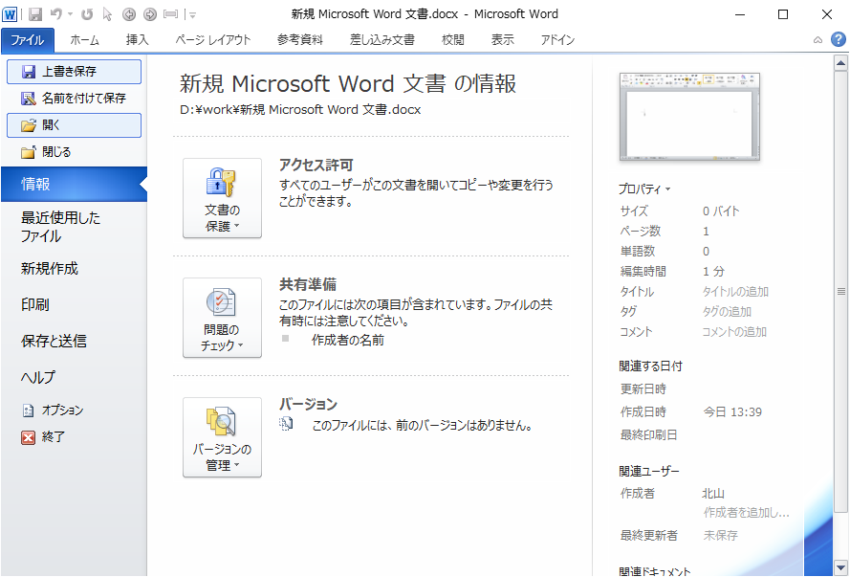The height and width of the screenshot is (577, 850).
Task: Click the file path D:¥work¥新規 Microsoft Word 文書.docx
Action: [x=300, y=109]
